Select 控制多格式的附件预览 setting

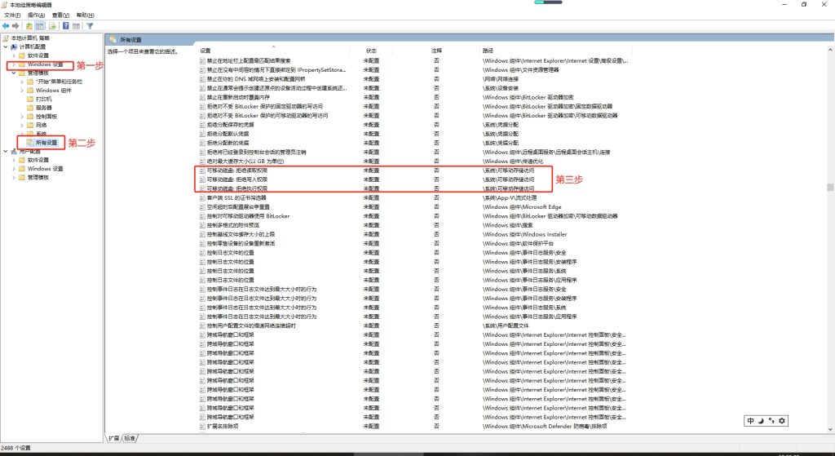click(233, 225)
